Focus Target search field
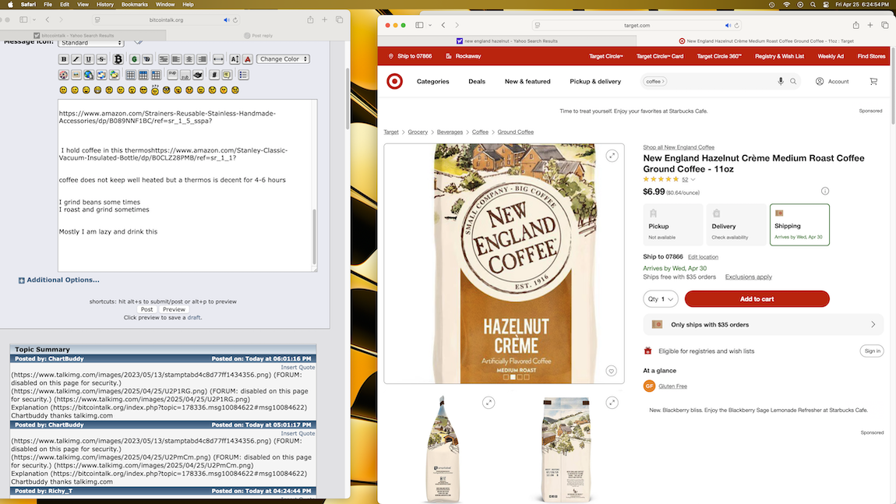The width and height of the screenshot is (896, 504). [720, 81]
